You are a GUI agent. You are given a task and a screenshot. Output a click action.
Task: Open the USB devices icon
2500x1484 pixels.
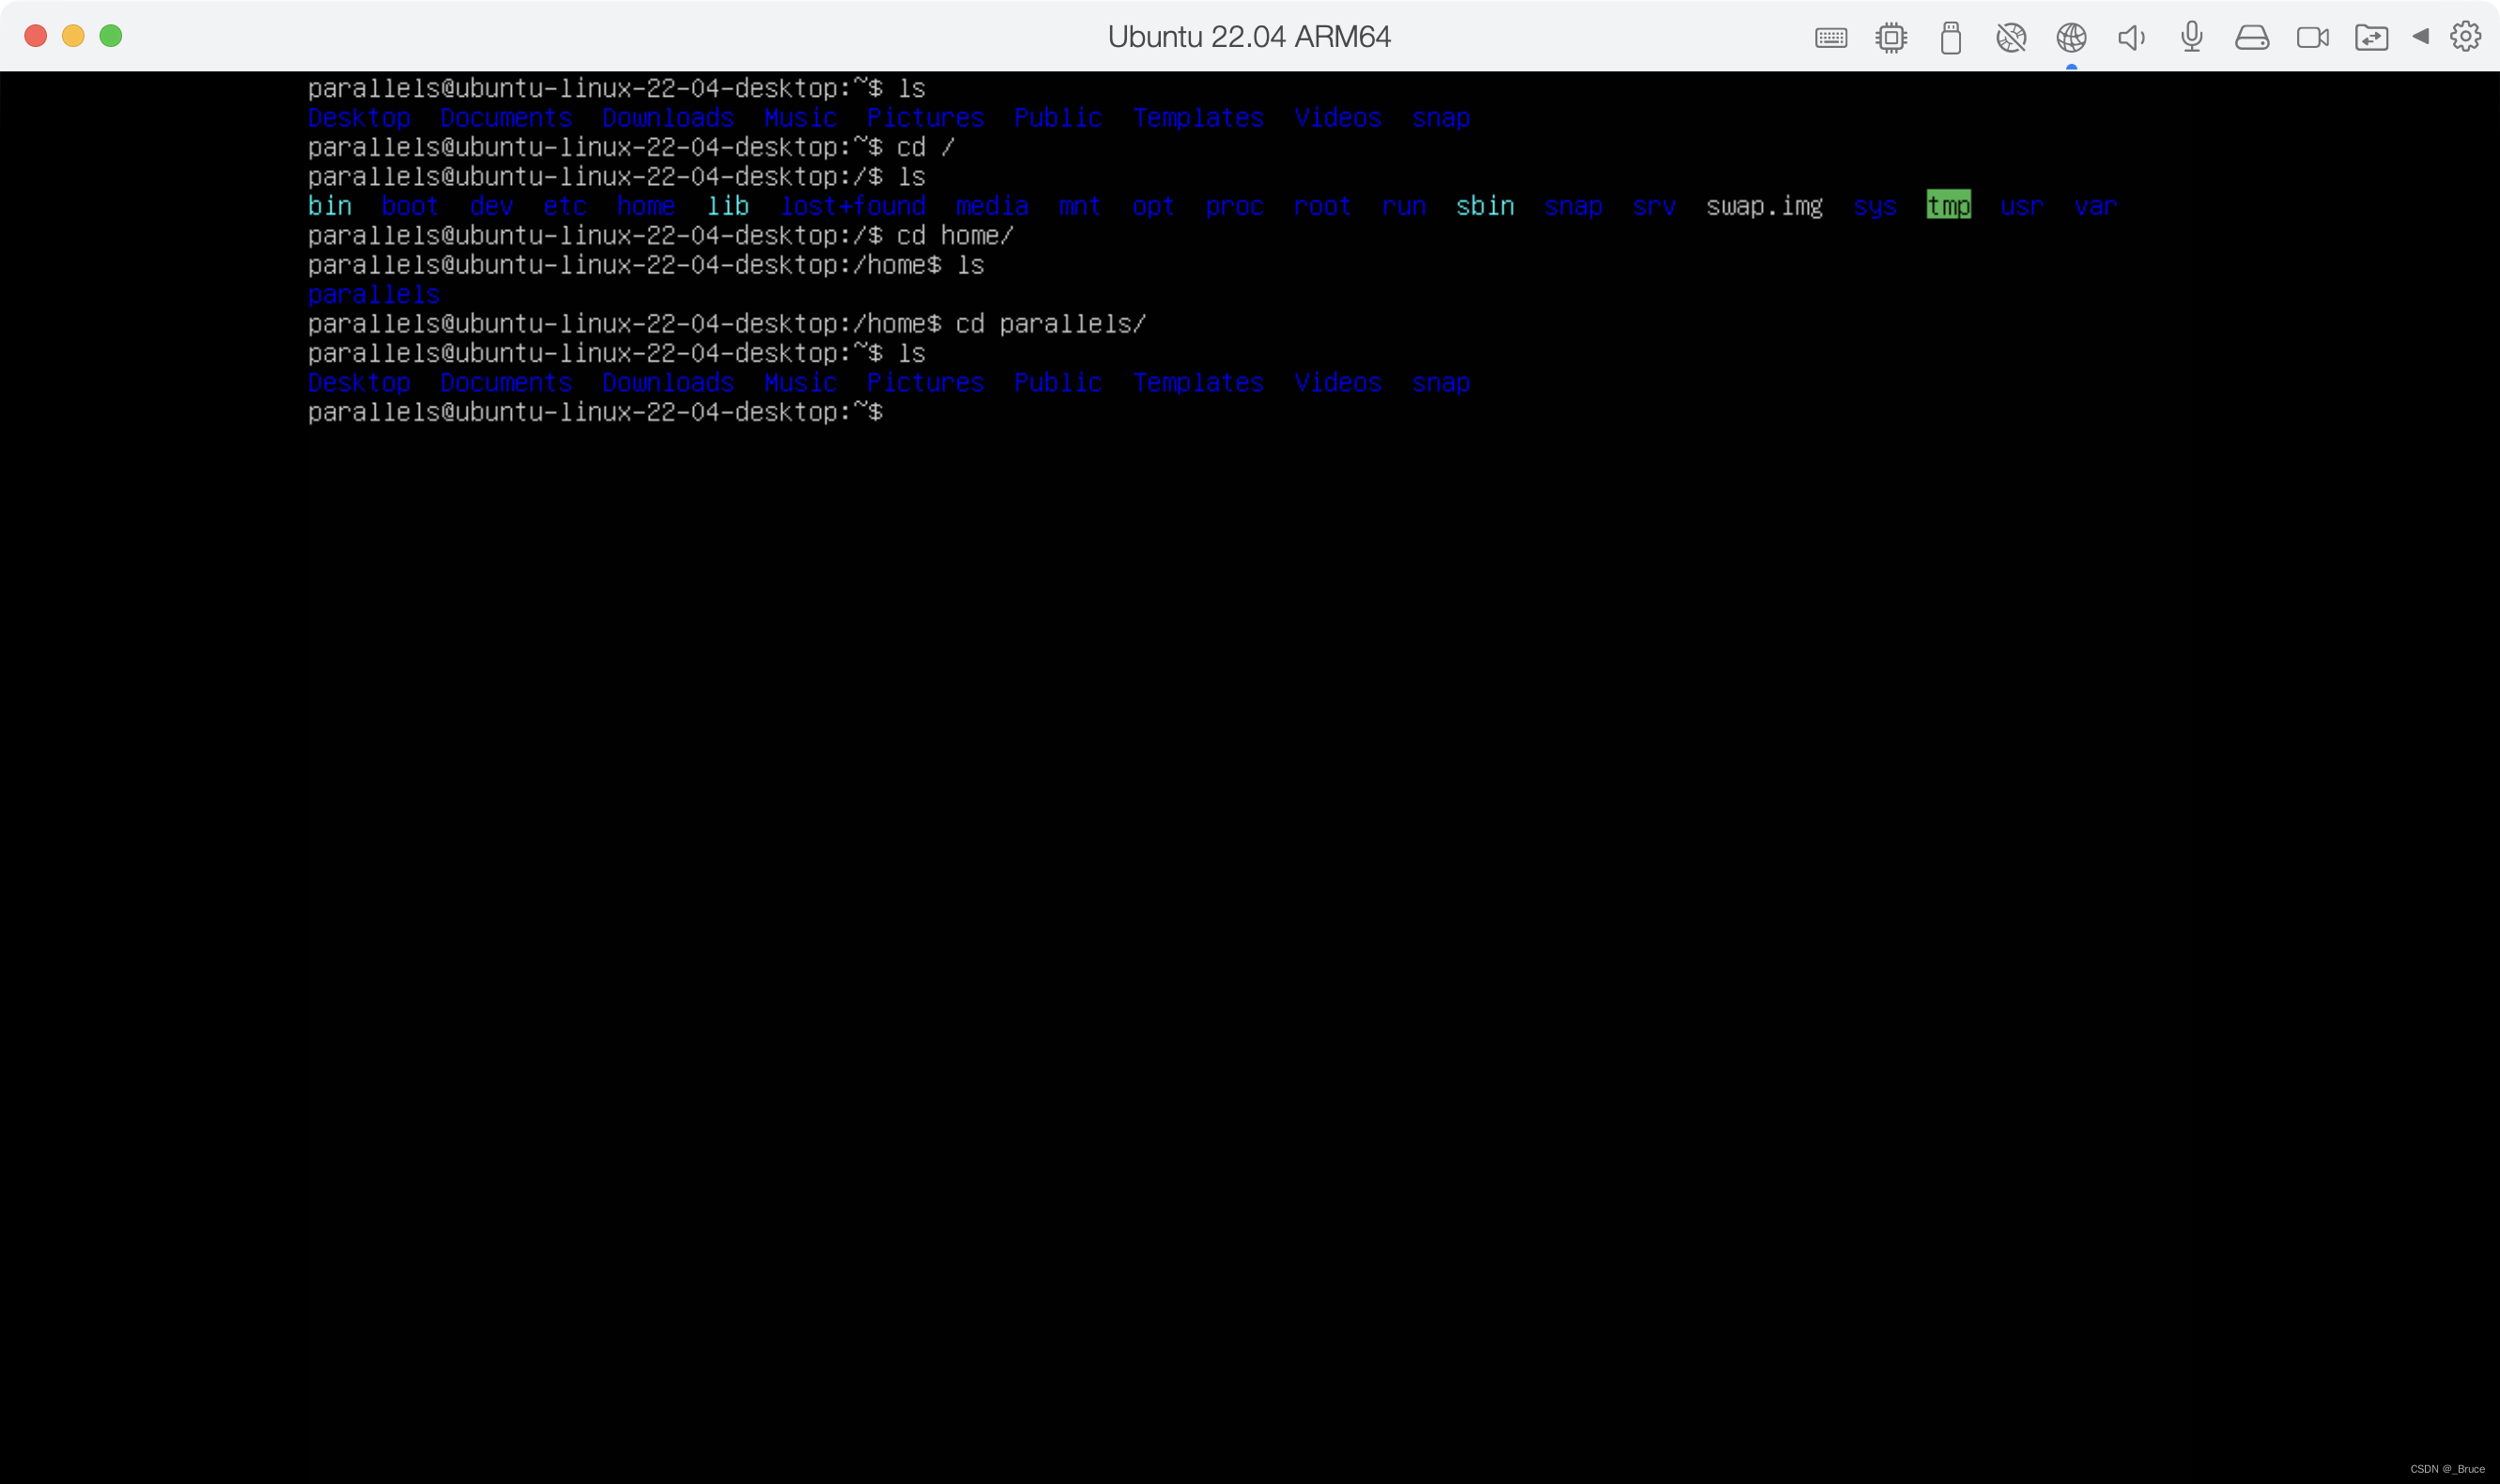1951,38
